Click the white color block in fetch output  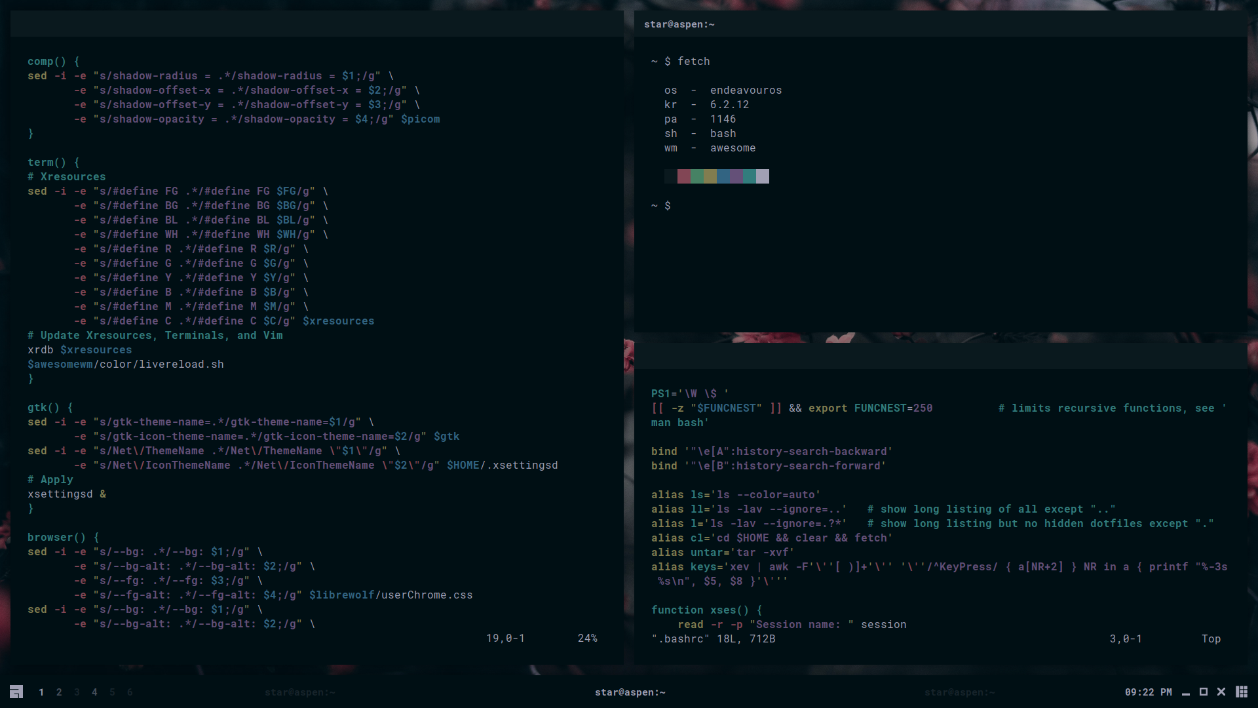pos(762,176)
